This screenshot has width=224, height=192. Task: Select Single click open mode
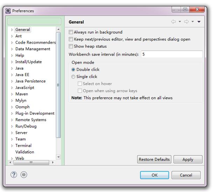pyautogui.click(x=73, y=77)
